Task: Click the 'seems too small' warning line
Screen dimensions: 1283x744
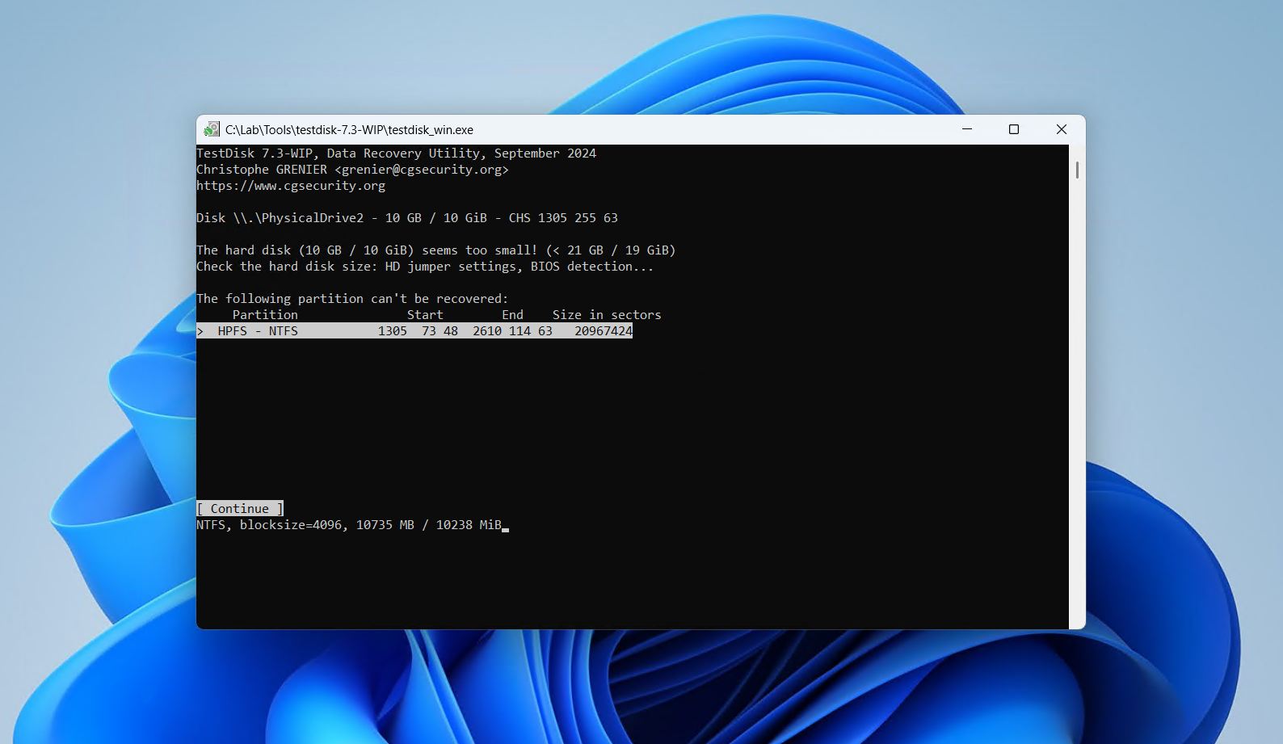Action: pyautogui.click(x=436, y=250)
